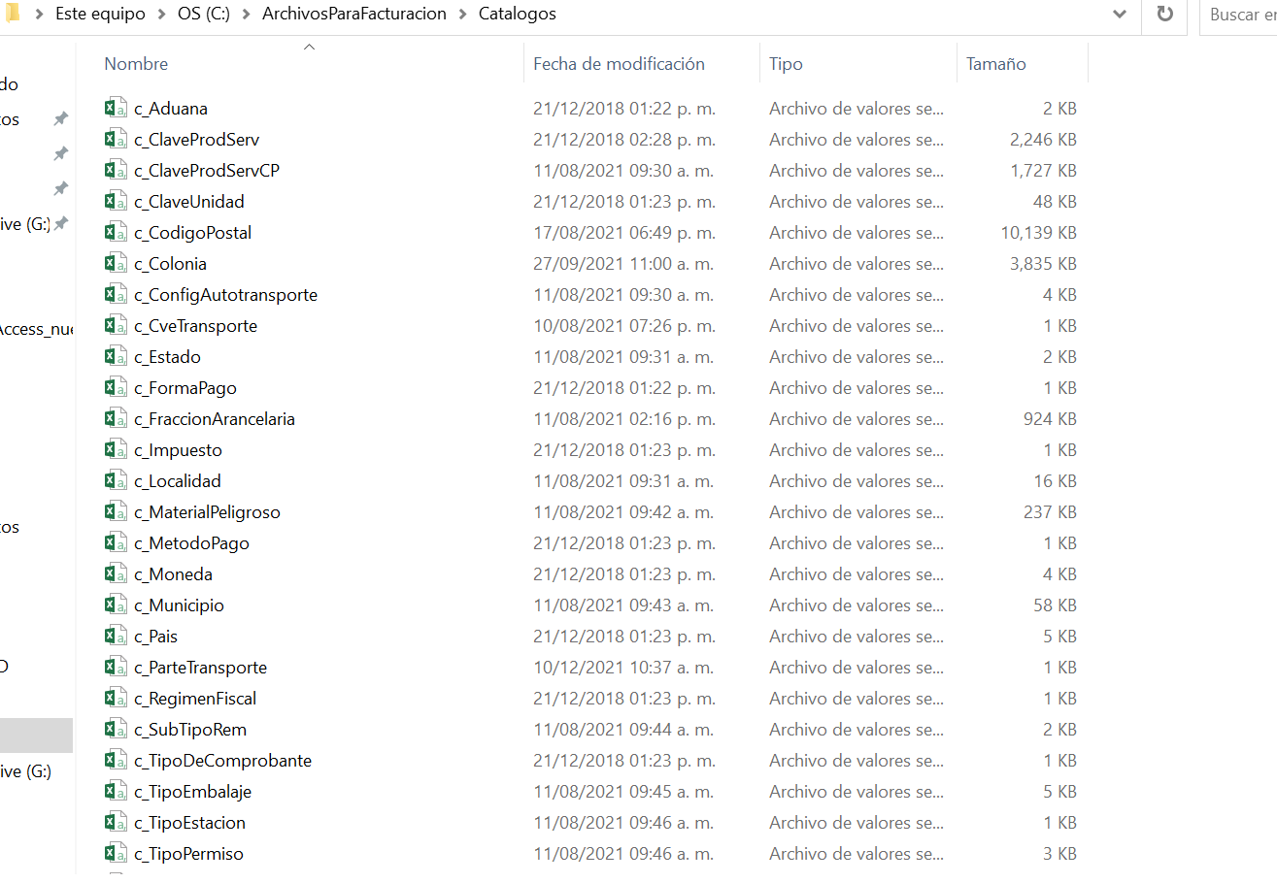Screen dimensions: 1277x883
Task: Click date 10/12/2021 10:37 a. m.
Action: pos(623,667)
